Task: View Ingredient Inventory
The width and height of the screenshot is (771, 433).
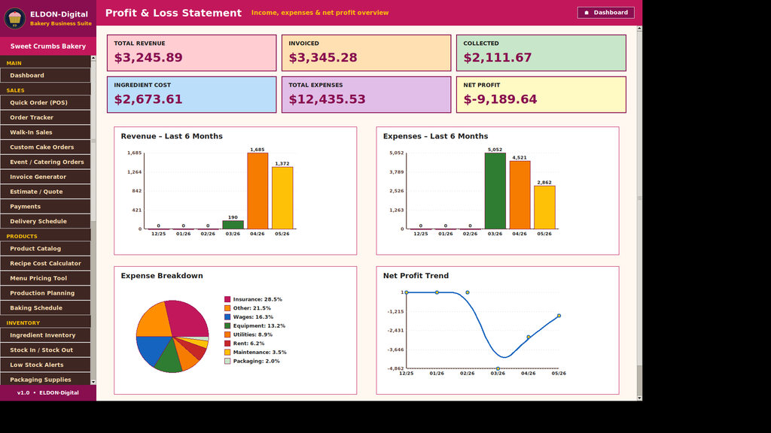Action: [x=45, y=335]
